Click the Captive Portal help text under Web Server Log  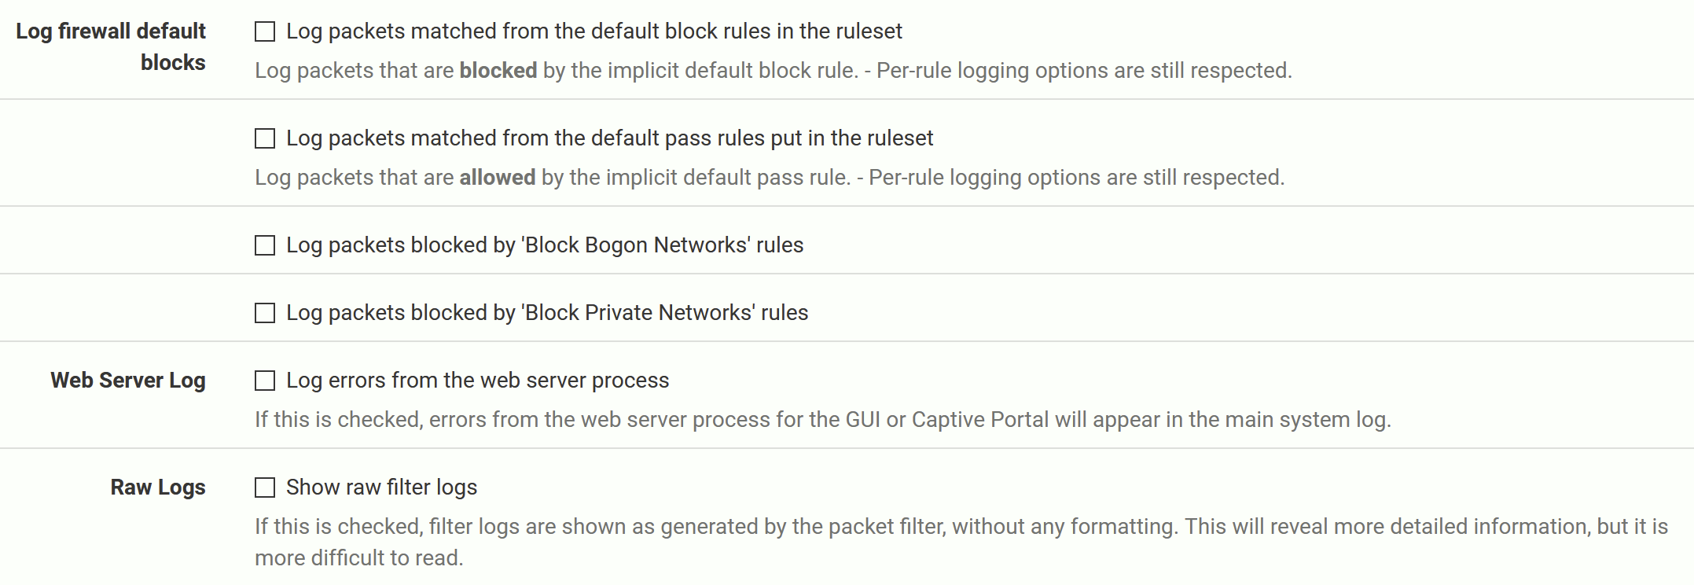(822, 420)
